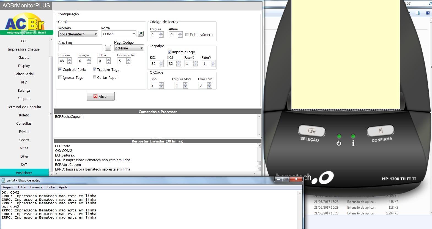Click the Colunas spinner arrows
The width and height of the screenshot is (432, 229).
(x=70, y=61)
